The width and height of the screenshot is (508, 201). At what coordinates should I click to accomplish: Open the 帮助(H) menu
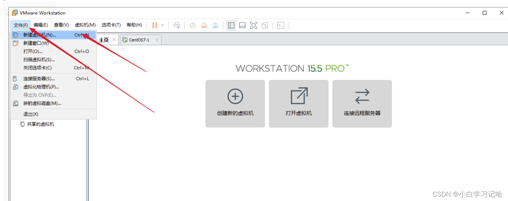134,25
